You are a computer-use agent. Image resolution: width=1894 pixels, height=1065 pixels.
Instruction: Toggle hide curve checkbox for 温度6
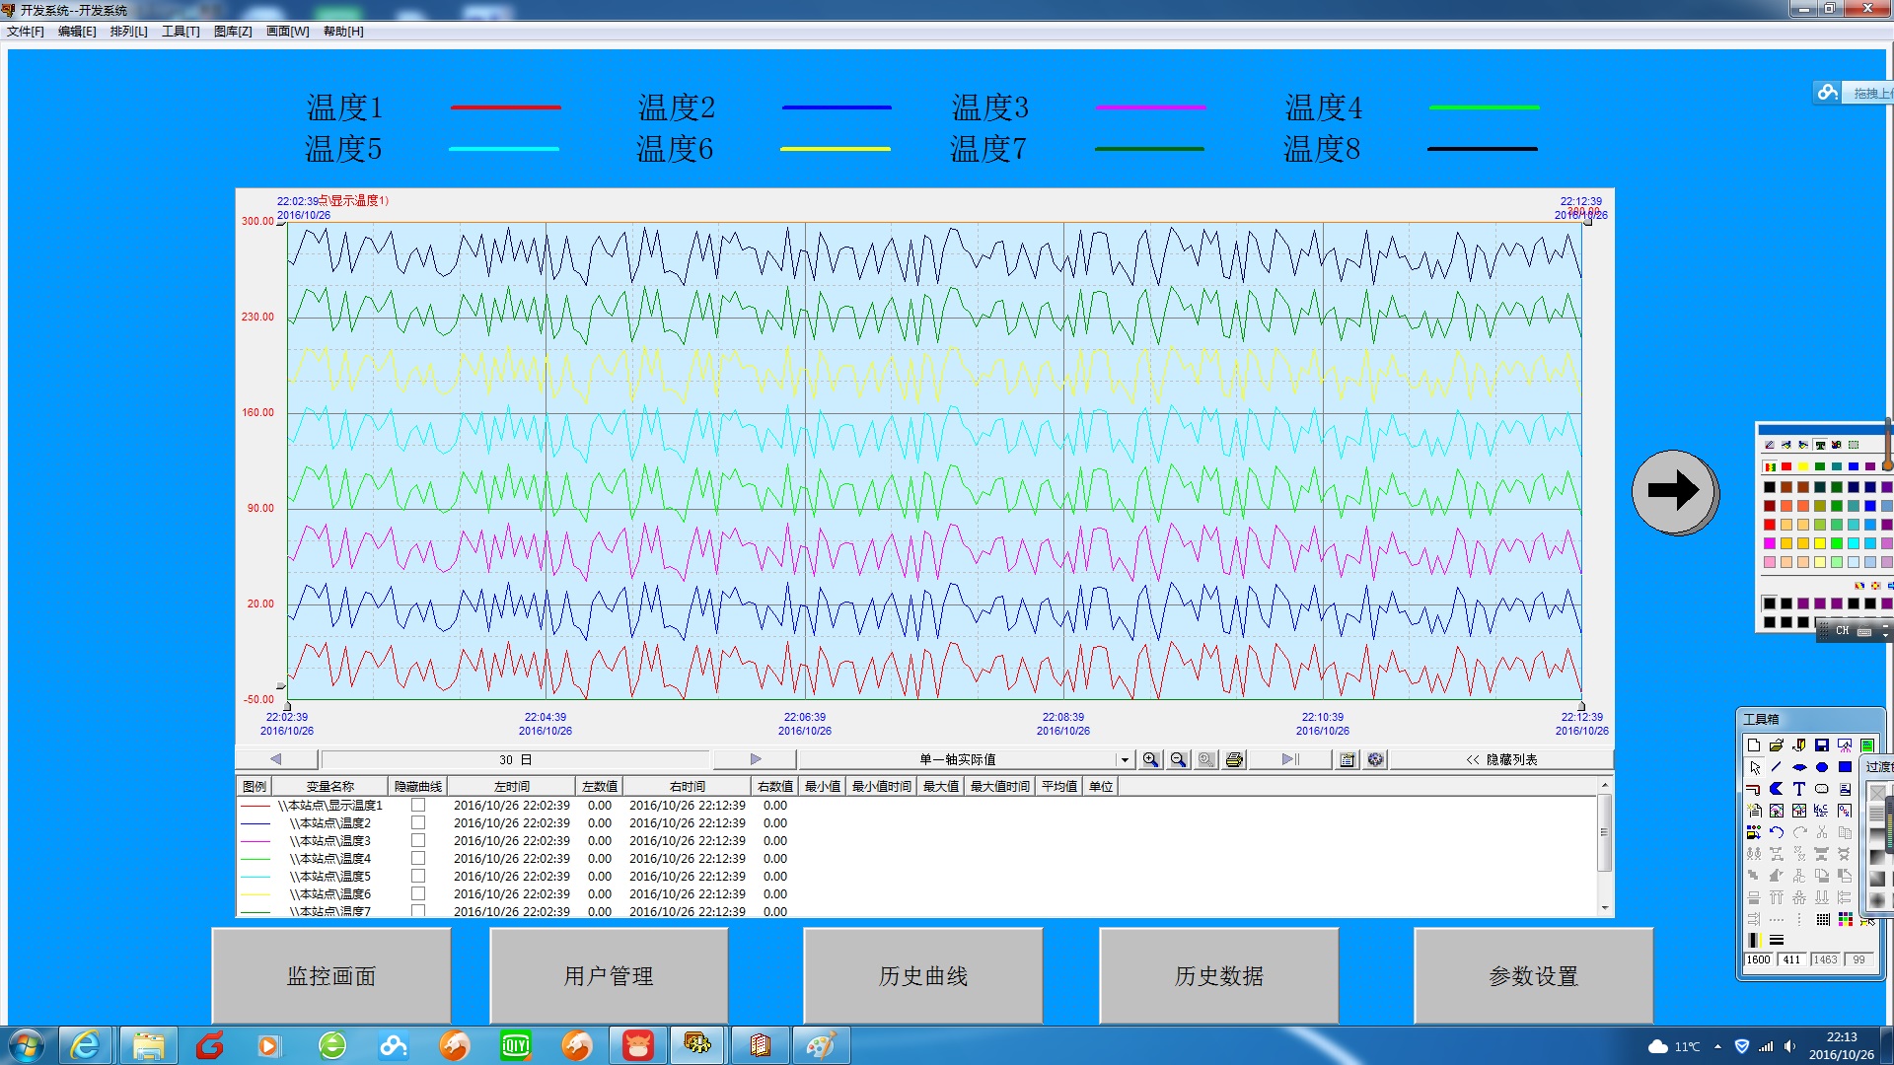point(418,893)
